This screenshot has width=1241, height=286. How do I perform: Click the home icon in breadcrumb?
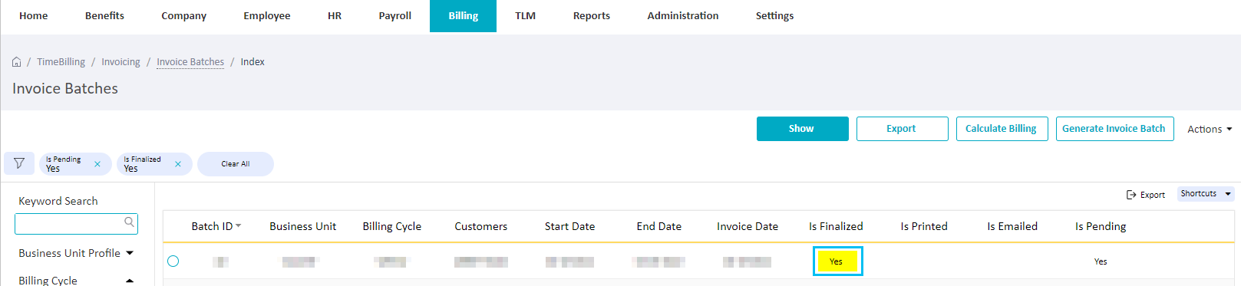click(x=17, y=62)
